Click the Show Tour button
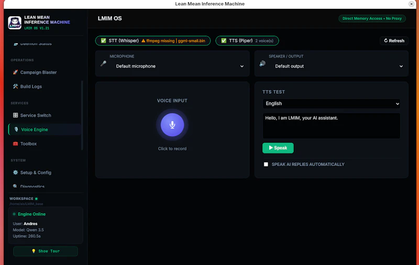Screen dimensions: 419x265 46,251
